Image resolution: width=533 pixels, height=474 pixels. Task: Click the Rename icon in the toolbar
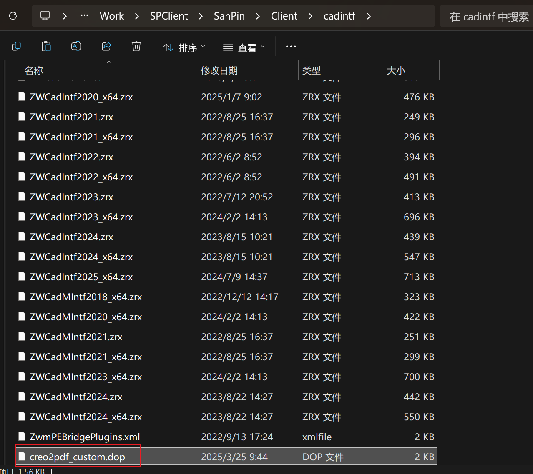point(76,47)
